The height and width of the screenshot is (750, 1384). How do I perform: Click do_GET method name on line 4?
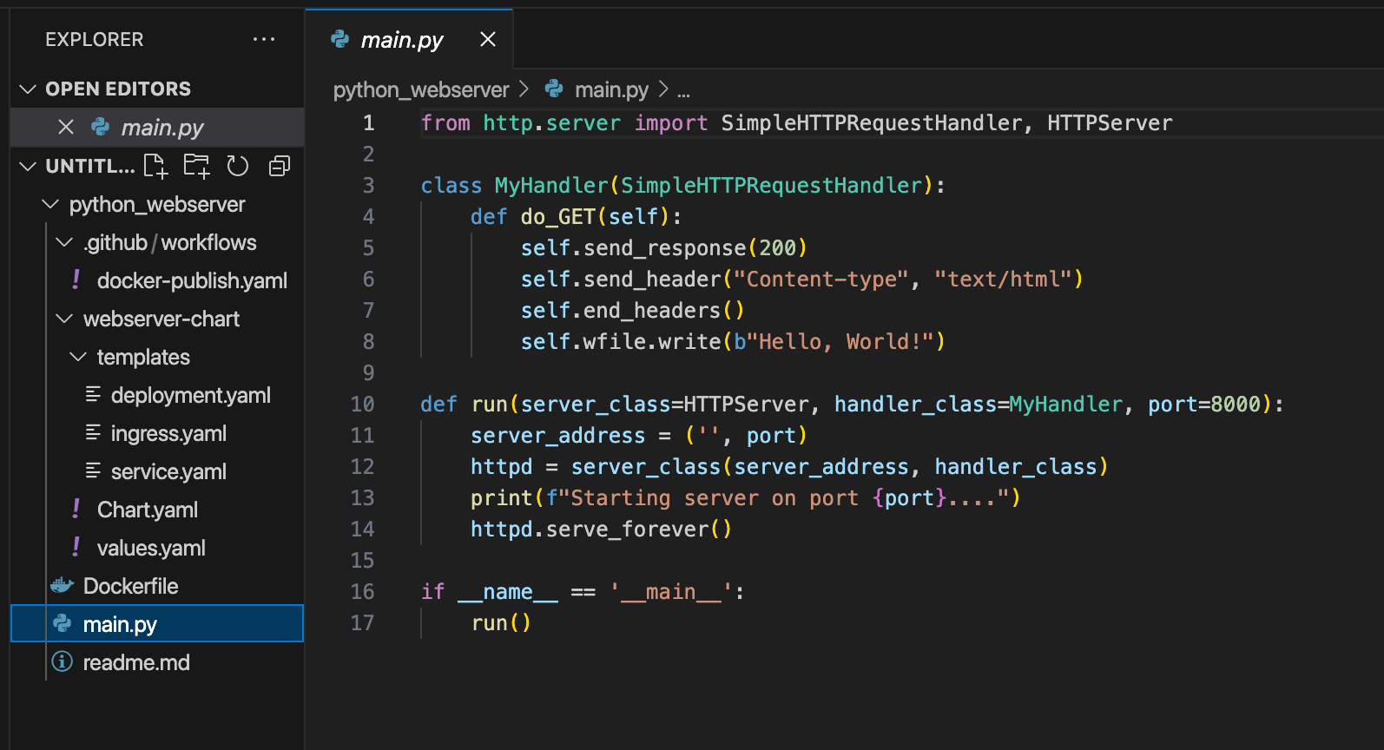(557, 216)
